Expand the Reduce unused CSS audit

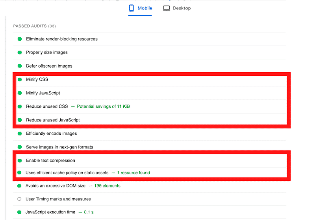[x=47, y=106]
